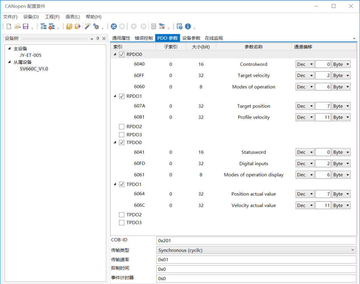Screen dimensions: 360x284
Task: Collapse the RPDO0 group
Action: coord(115,55)
